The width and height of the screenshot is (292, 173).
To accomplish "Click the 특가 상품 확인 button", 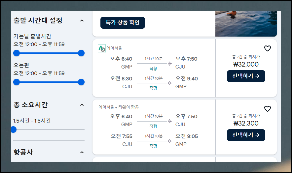I will (x=123, y=23).
